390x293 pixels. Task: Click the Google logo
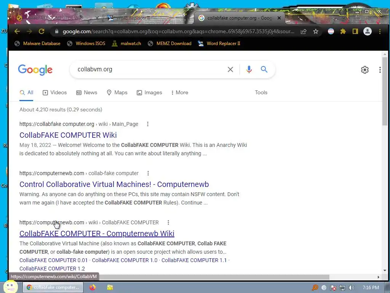[35, 70]
